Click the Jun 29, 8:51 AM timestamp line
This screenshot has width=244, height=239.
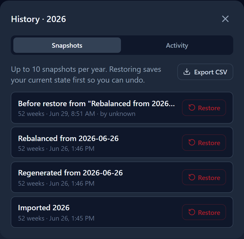click(x=77, y=114)
